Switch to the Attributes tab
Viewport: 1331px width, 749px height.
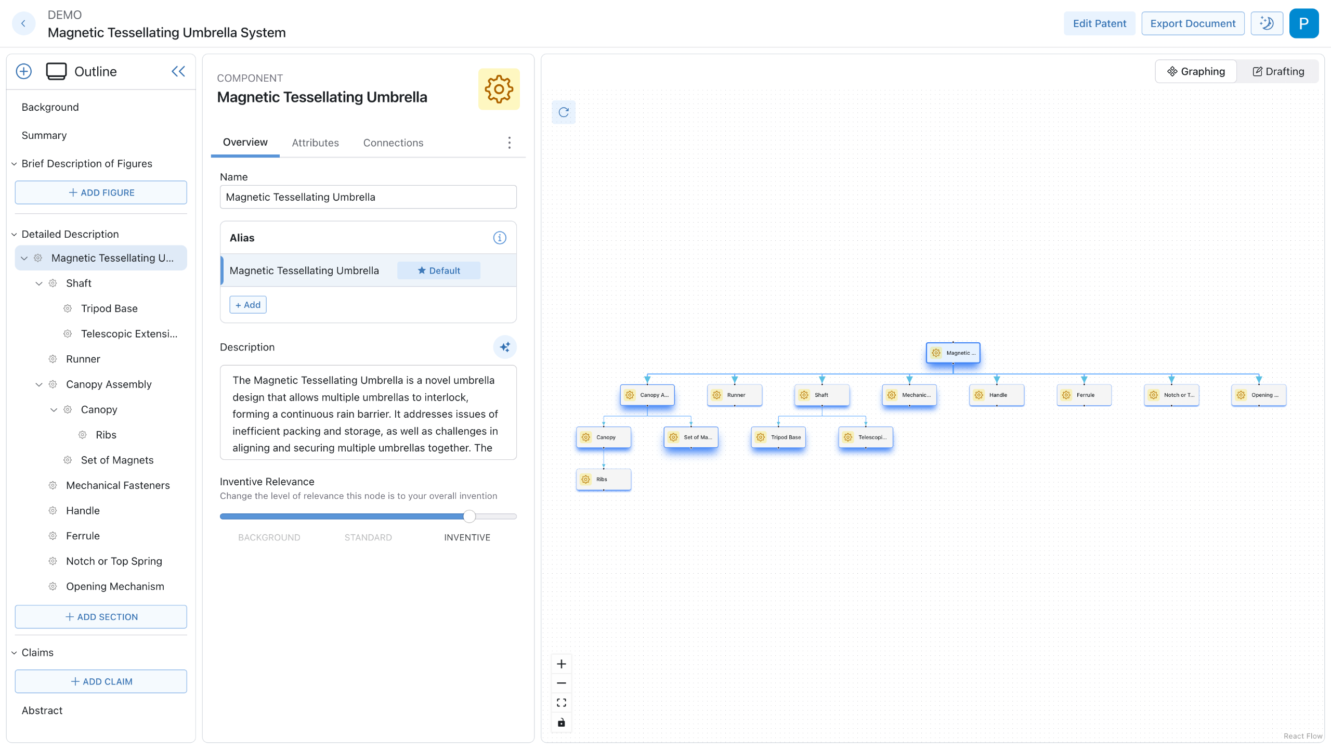click(x=315, y=143)
